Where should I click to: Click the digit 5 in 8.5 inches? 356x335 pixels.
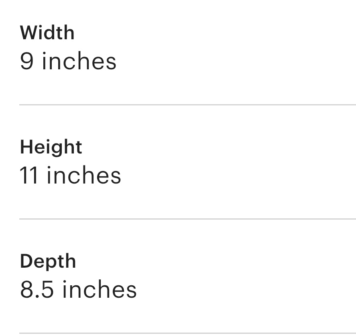point(47,289)
